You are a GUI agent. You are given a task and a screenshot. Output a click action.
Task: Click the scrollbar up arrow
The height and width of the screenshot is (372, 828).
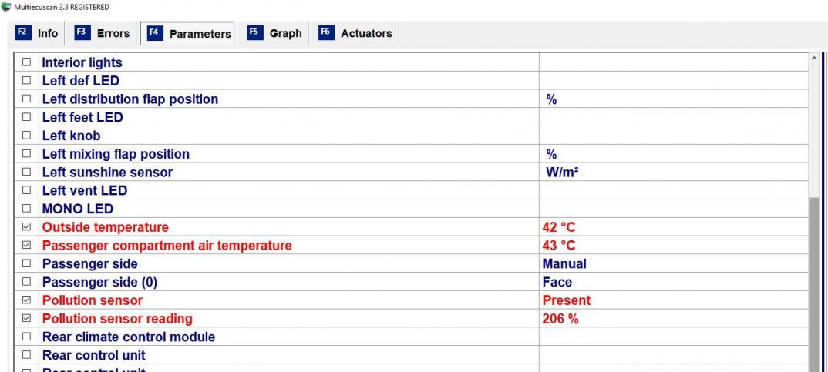click(814, 59)
